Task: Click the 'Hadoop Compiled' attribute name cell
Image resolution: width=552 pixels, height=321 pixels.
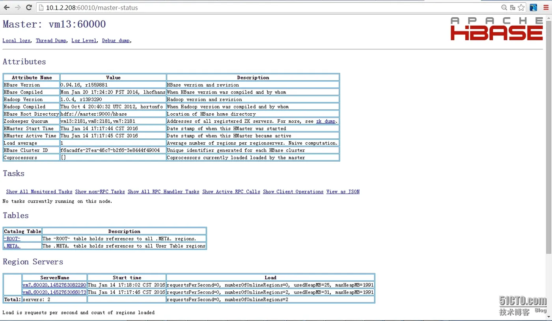Action: 32,107
